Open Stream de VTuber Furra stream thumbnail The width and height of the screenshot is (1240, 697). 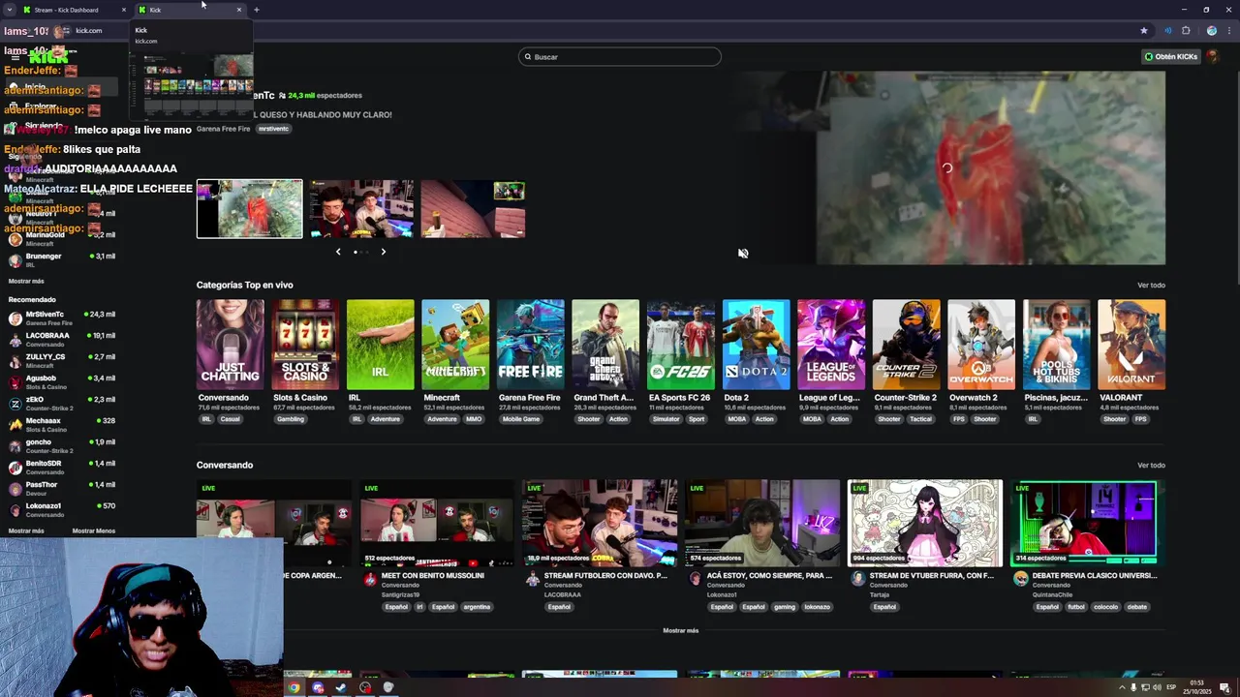(925, 523)
